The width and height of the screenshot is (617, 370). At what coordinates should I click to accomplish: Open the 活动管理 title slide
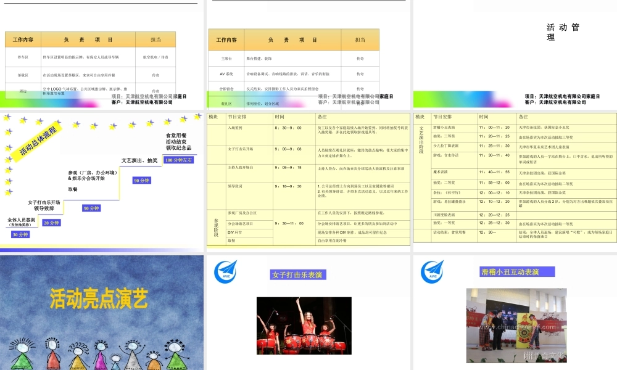pyautogui.click(x=515, y=54)
